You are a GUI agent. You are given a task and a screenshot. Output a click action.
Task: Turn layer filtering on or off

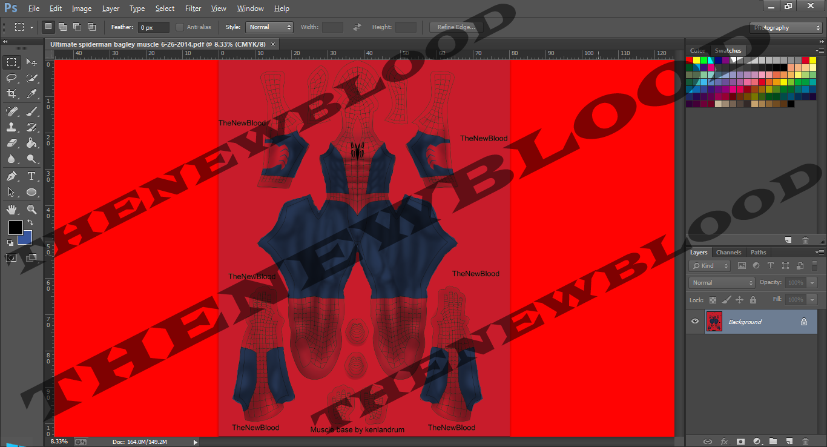point(814,266)
